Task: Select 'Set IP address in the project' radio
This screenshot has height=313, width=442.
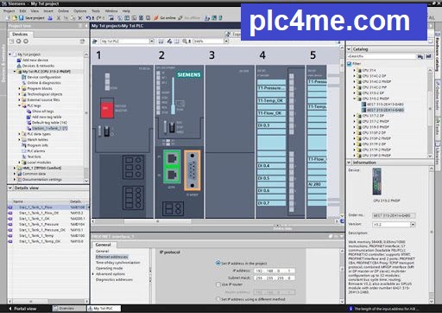Action: [x=218, y=263]
